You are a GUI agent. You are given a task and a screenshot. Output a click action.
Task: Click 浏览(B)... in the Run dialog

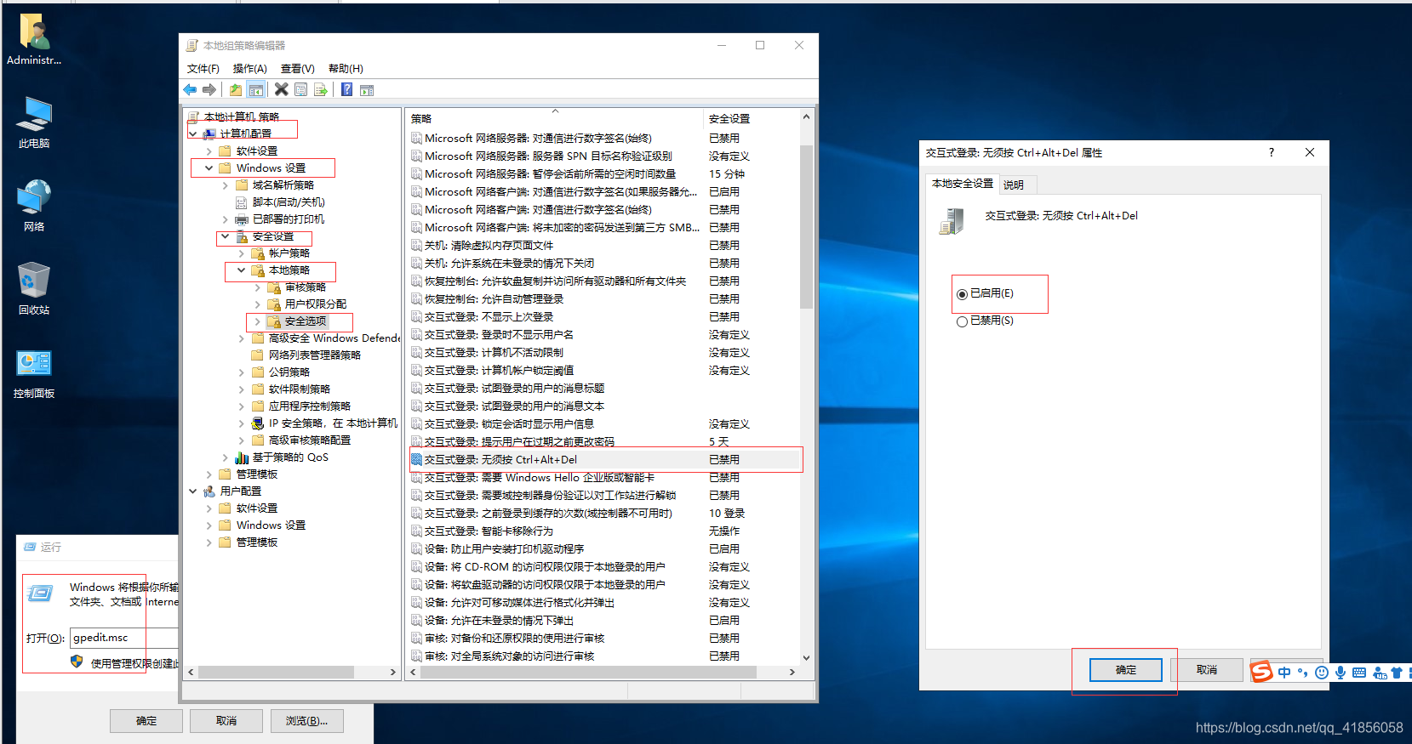[306, 721]
